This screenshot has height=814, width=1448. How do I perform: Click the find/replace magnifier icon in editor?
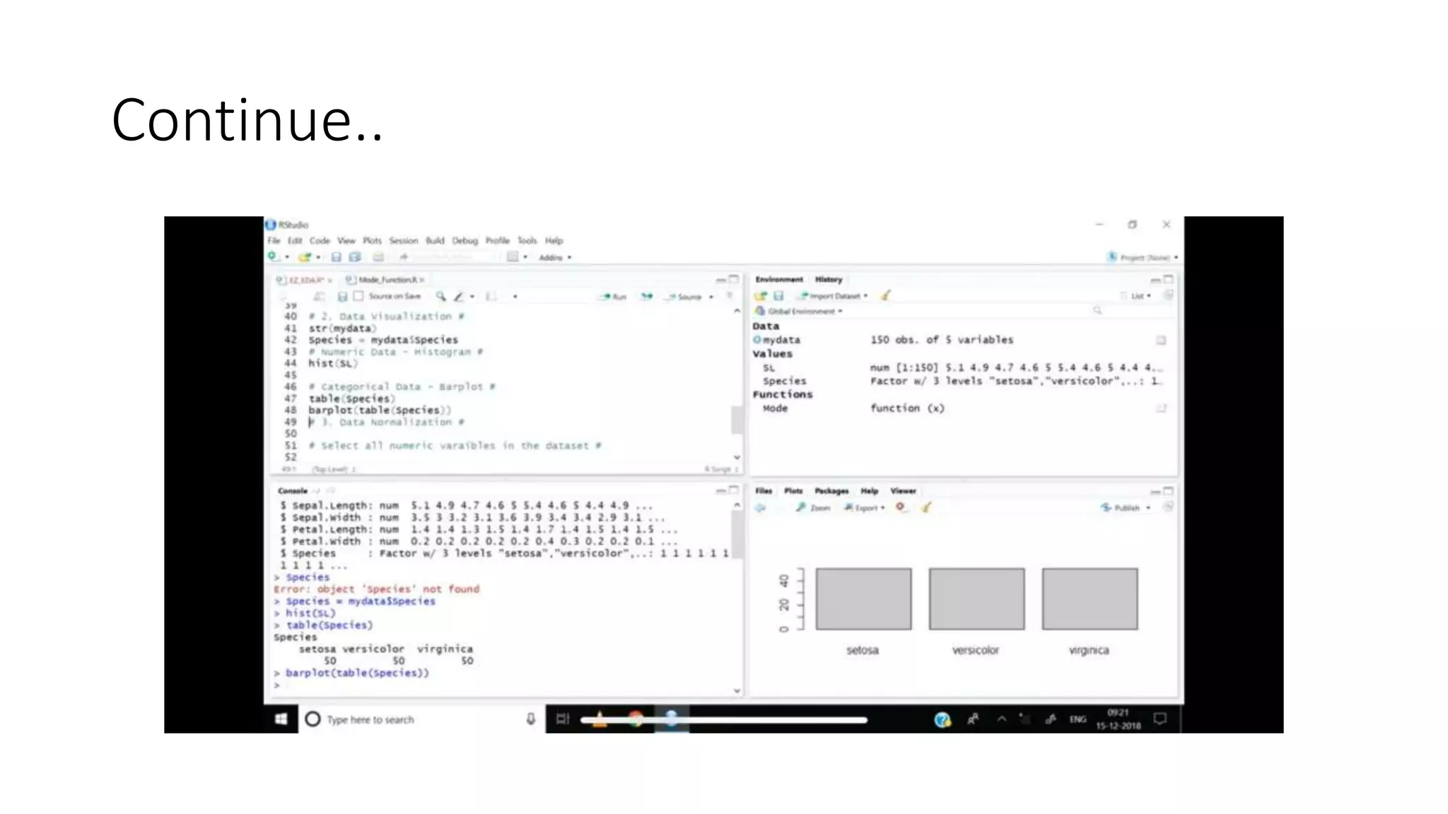click(x=440, y=297)
